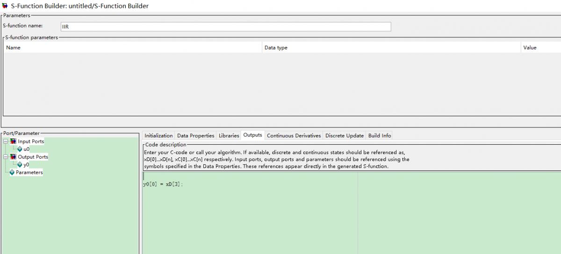Go to the Continuous Derivatives tab
The image size is (561, 254).
294,135
